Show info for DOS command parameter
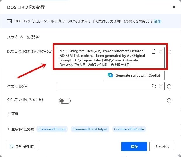181x157 pixels. [x=169, y=52]
